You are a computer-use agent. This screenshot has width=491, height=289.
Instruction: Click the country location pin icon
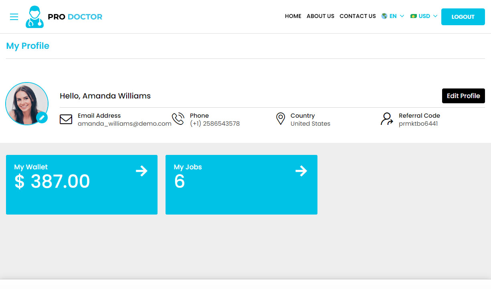pos(281,119)
